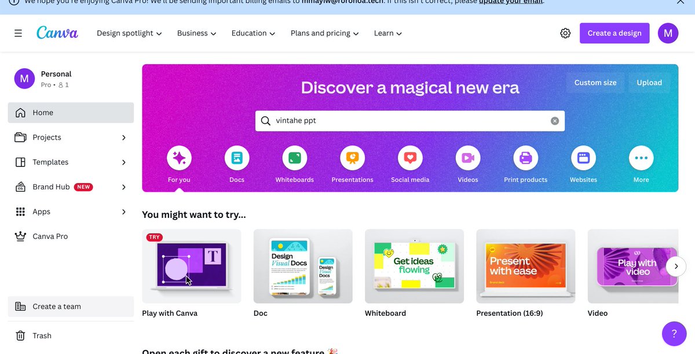Open the Whiteboard thumbnail
The width and height of the screenshot is (695, 354).
coord(414,267)
